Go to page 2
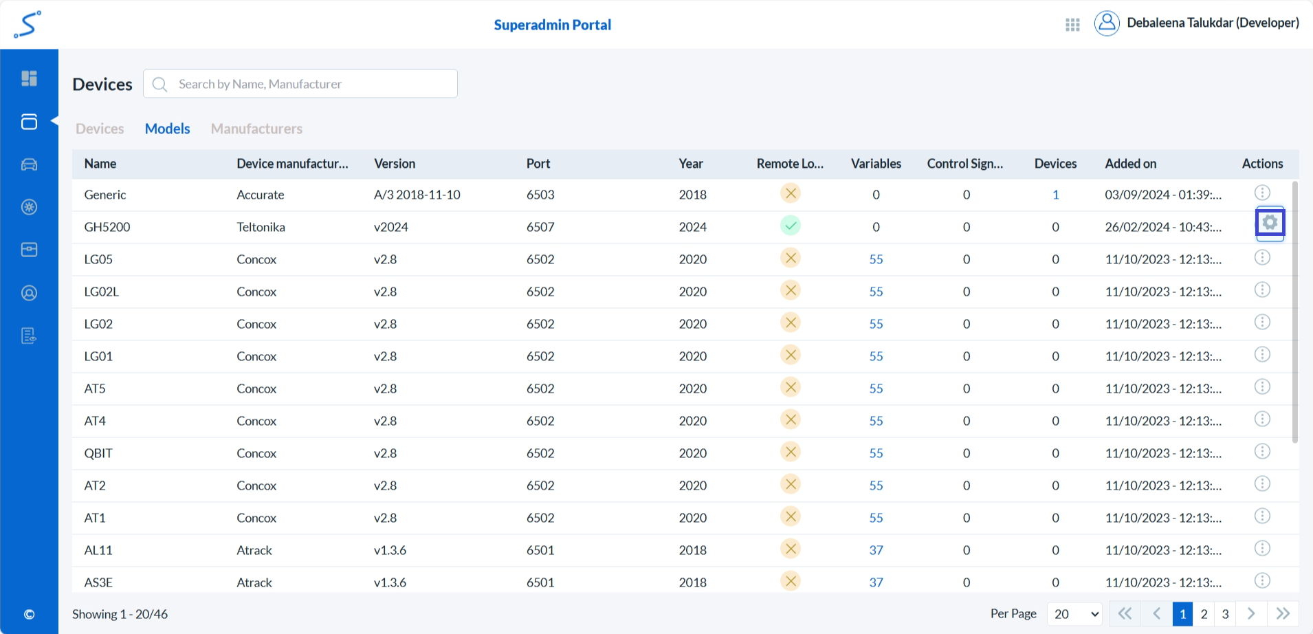This screenshot has width=1313, height=634. 1204,614
